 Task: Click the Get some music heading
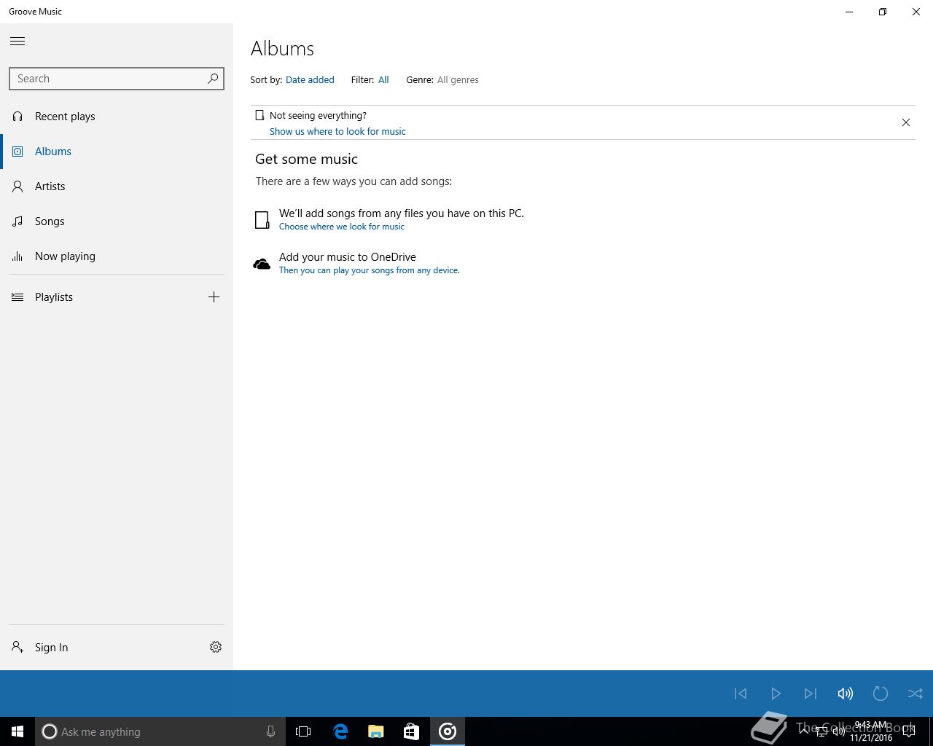(306, 159)
